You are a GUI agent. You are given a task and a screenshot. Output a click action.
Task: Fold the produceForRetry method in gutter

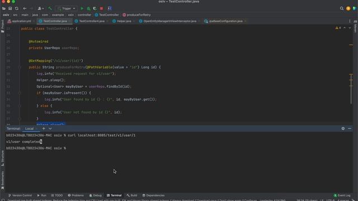[20, 67]
